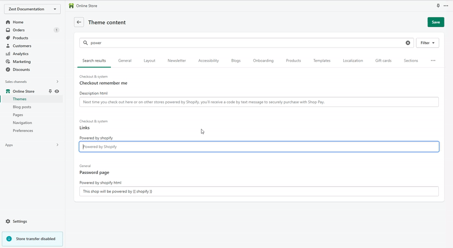Click the pin icon in the top right header
453x248 pixels.
click(438, 6)
